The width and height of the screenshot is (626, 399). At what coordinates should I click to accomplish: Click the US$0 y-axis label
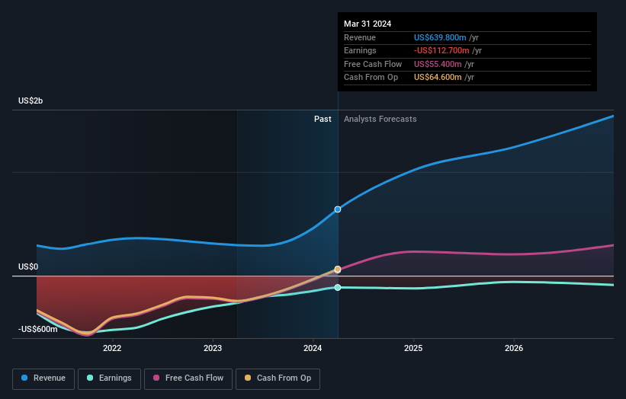pos(28,267)
